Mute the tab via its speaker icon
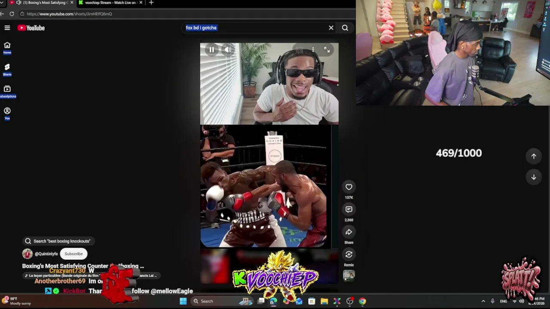 point(18,3)
